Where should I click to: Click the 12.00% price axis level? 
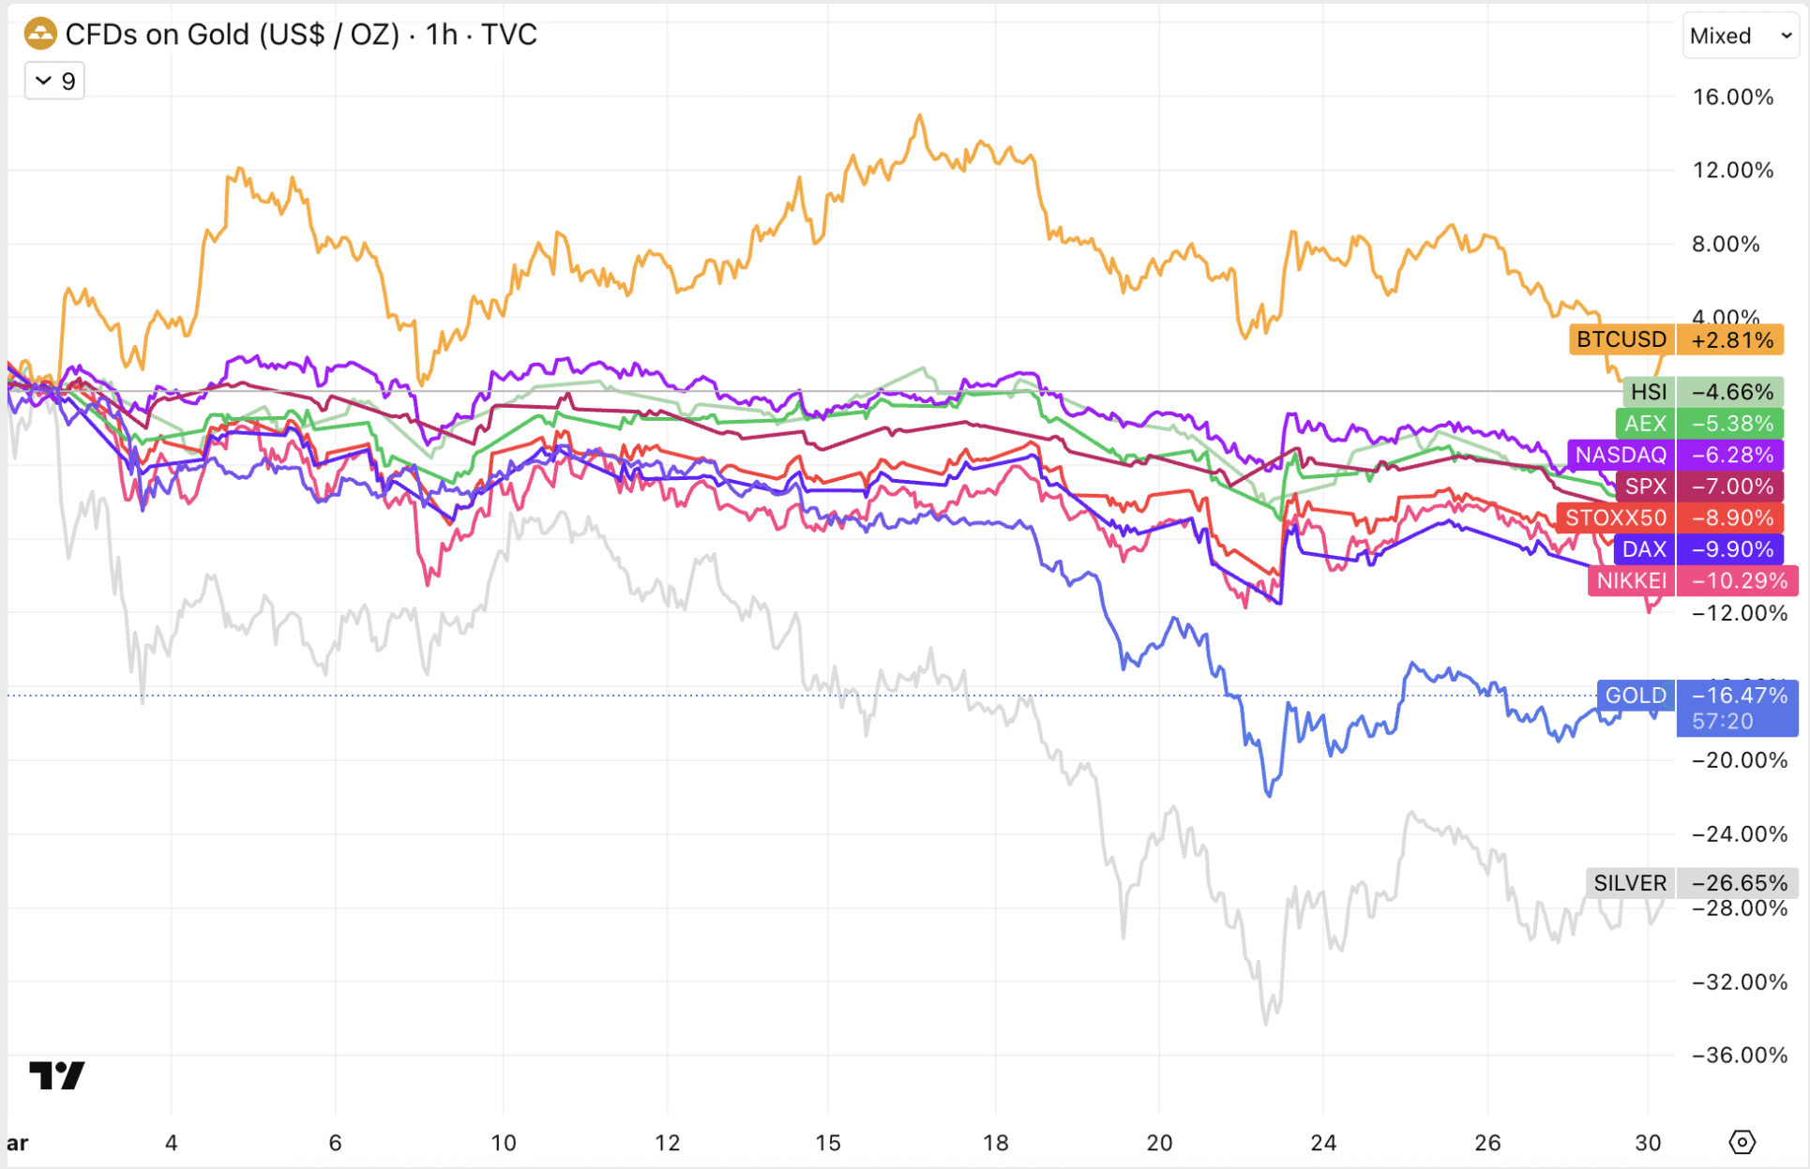(1732, 170)
